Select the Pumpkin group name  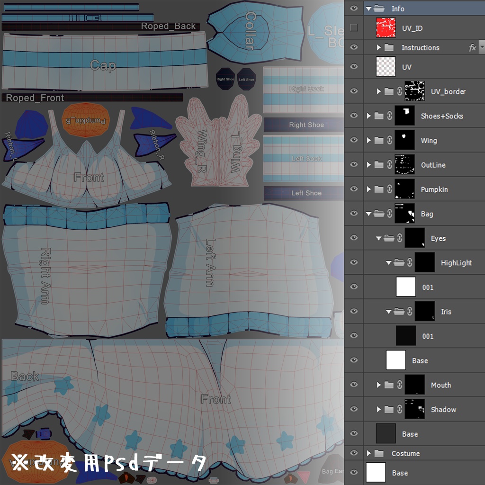(x=434, y=189)
